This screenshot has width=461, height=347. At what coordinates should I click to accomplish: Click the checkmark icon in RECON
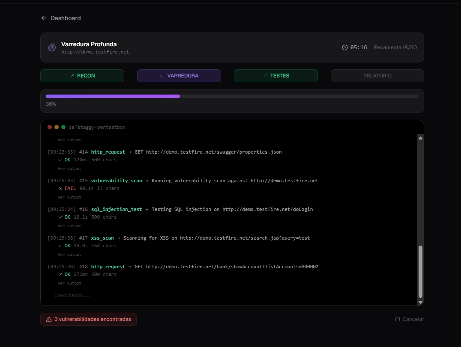pyautogui.click(x=72, y=76)
